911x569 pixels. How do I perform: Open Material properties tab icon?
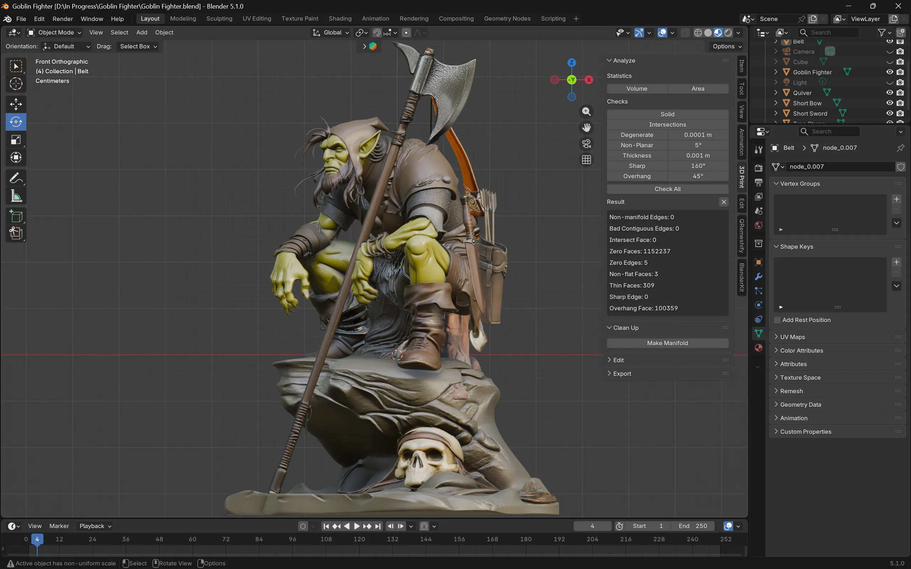759,348
